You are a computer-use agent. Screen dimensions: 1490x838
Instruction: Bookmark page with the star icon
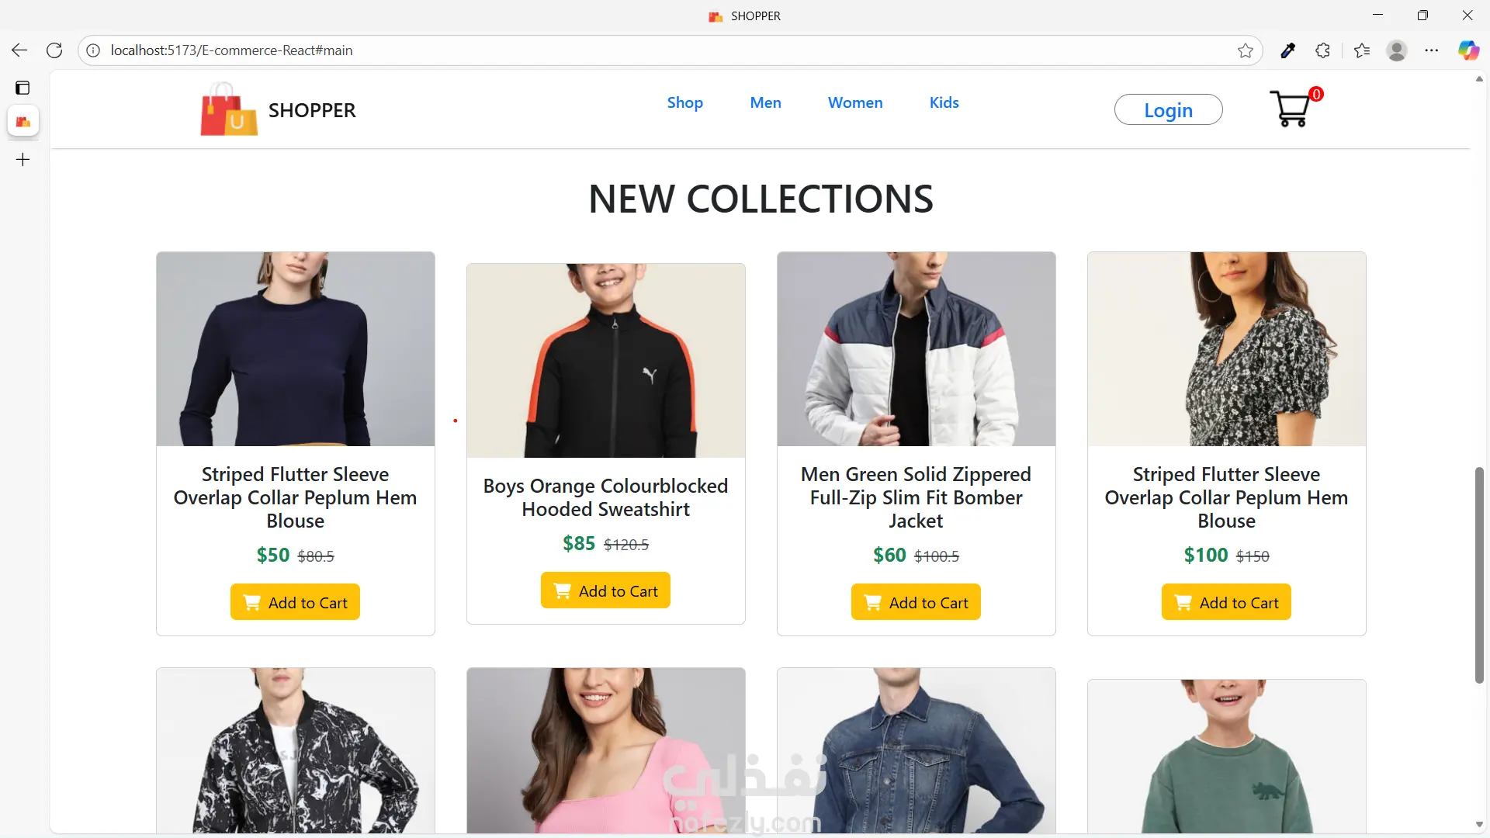[1246, 50]
